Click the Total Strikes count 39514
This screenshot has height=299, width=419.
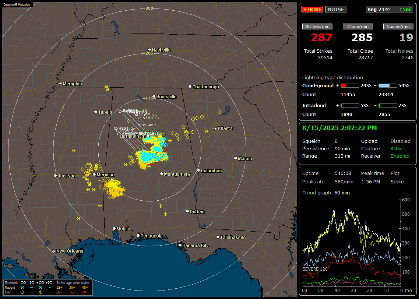(325, 58)
